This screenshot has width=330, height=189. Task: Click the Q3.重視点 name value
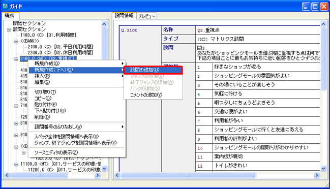(x=208, y=30)
